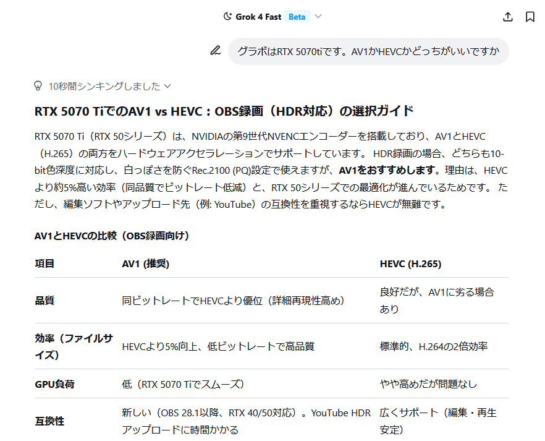Click the share conversation icon

point(508,17)
